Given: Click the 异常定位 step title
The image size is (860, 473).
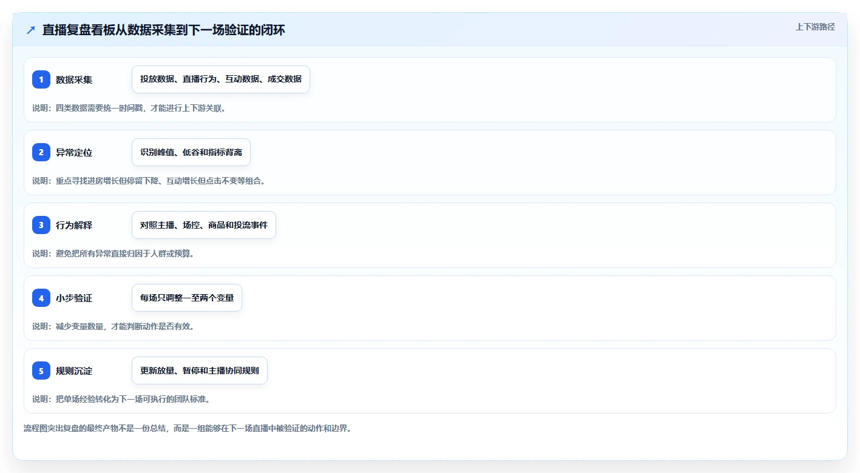Looking at the screenshot, I should 74,152.
